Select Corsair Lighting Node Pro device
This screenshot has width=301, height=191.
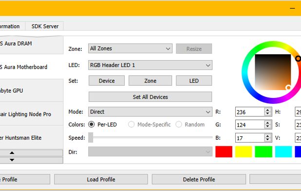(32, 114)
